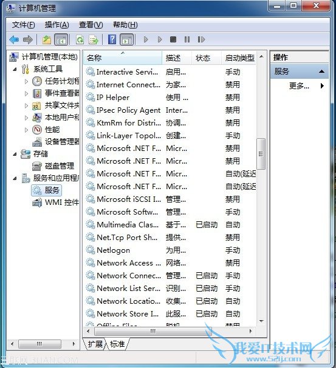Sort by the 描述 column header
Image resolution: width=336 pixels, height=368 pixels.
point(177,58)
